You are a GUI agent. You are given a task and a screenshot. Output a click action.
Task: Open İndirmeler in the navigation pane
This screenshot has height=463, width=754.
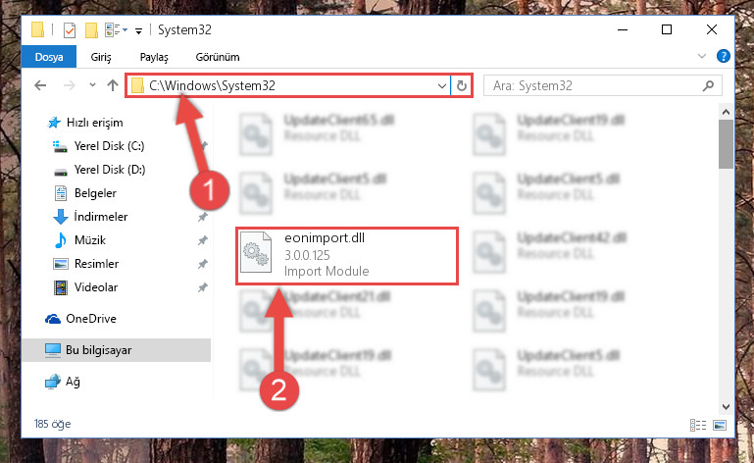point(101,217)
